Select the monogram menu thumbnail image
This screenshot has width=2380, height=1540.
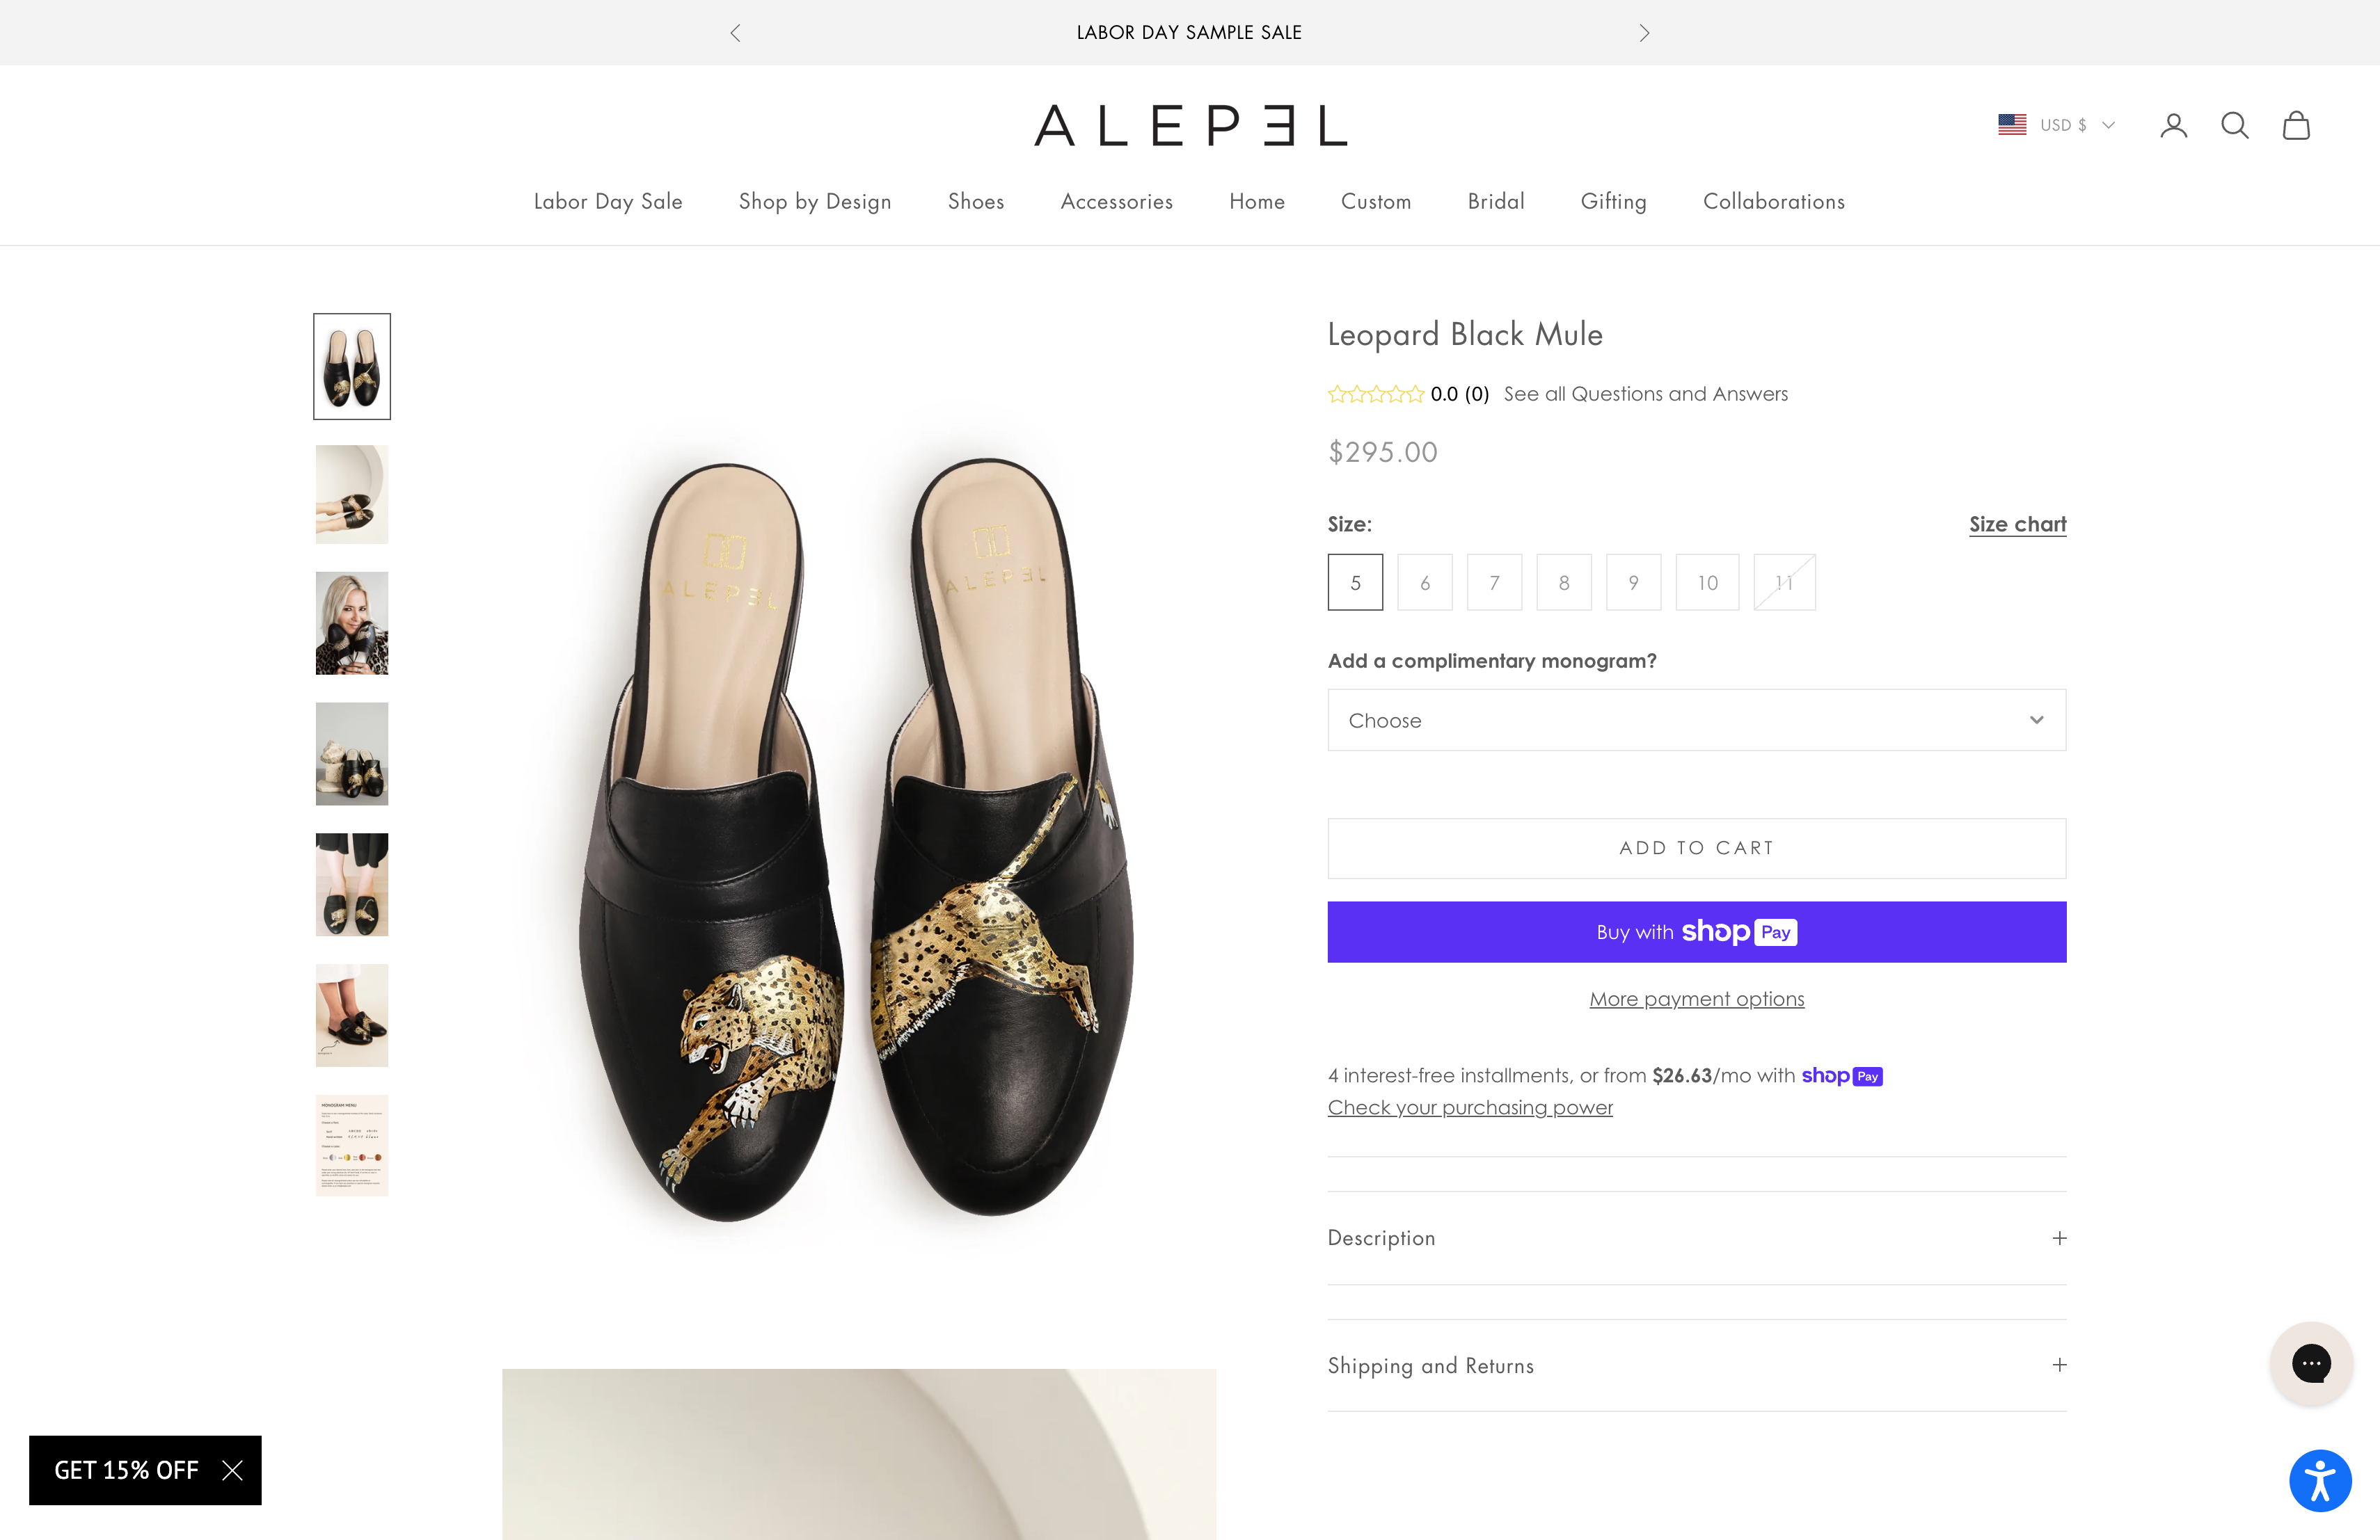point(351,1145)
